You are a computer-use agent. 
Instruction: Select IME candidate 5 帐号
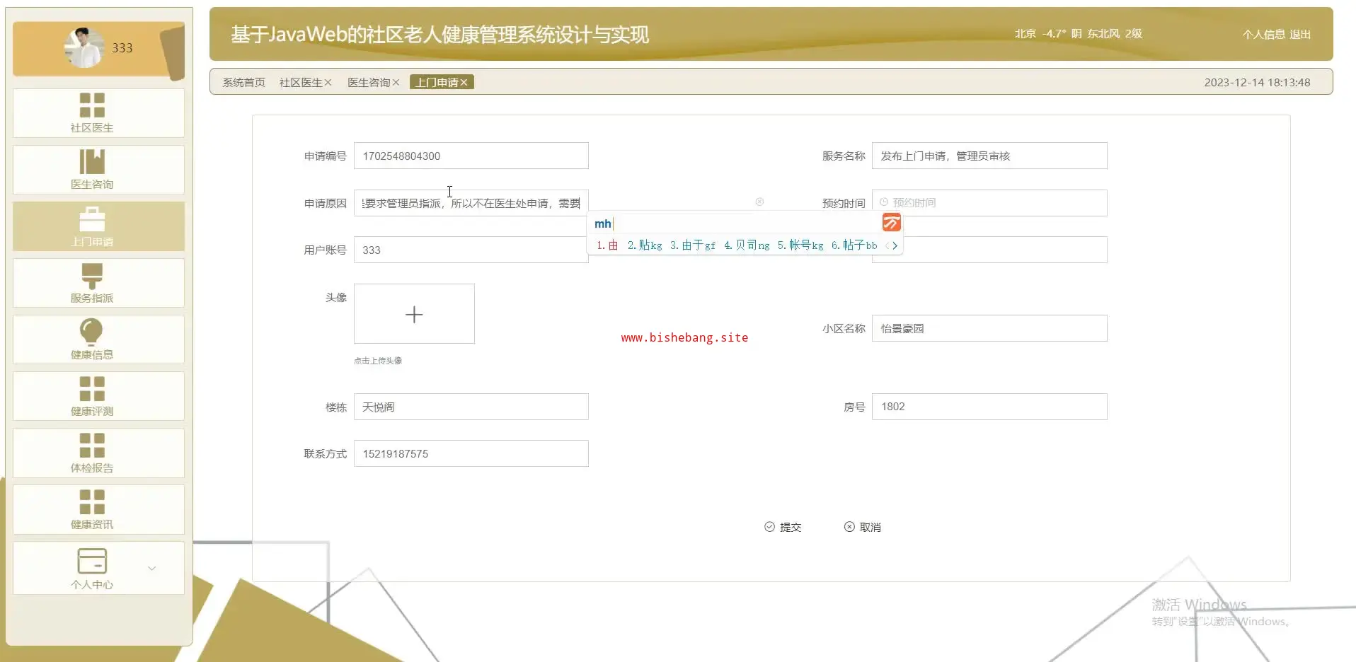tap(800, 245)
